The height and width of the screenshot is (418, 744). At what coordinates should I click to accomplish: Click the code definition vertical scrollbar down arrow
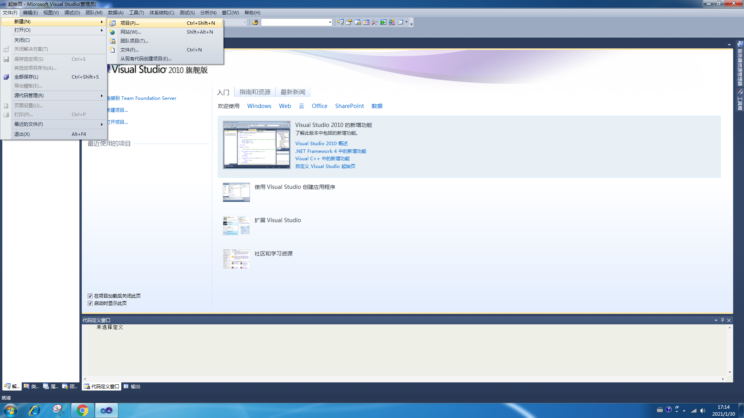point(730,372)
